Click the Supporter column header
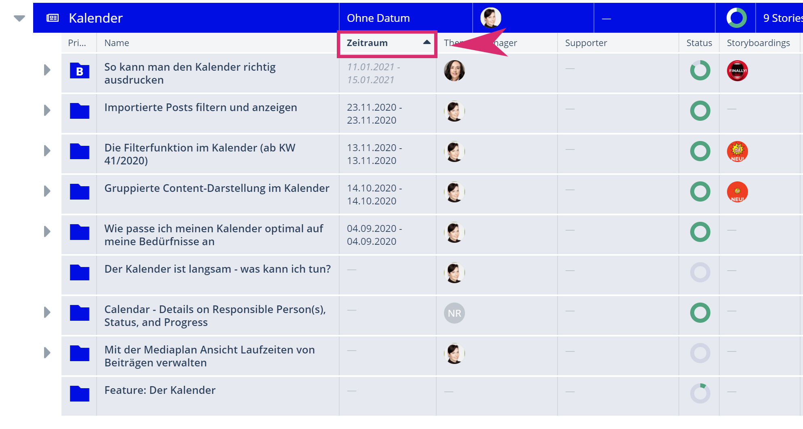Screen dimensions: 803x429 tap(585, 43)
